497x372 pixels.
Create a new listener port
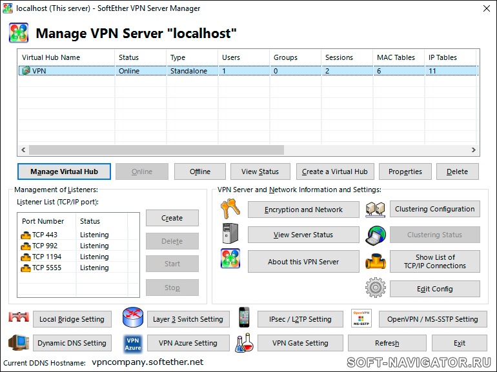click(172, 218)
